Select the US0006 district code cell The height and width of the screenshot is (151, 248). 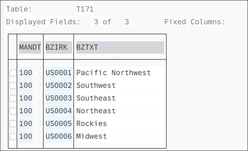coord(58,136)
